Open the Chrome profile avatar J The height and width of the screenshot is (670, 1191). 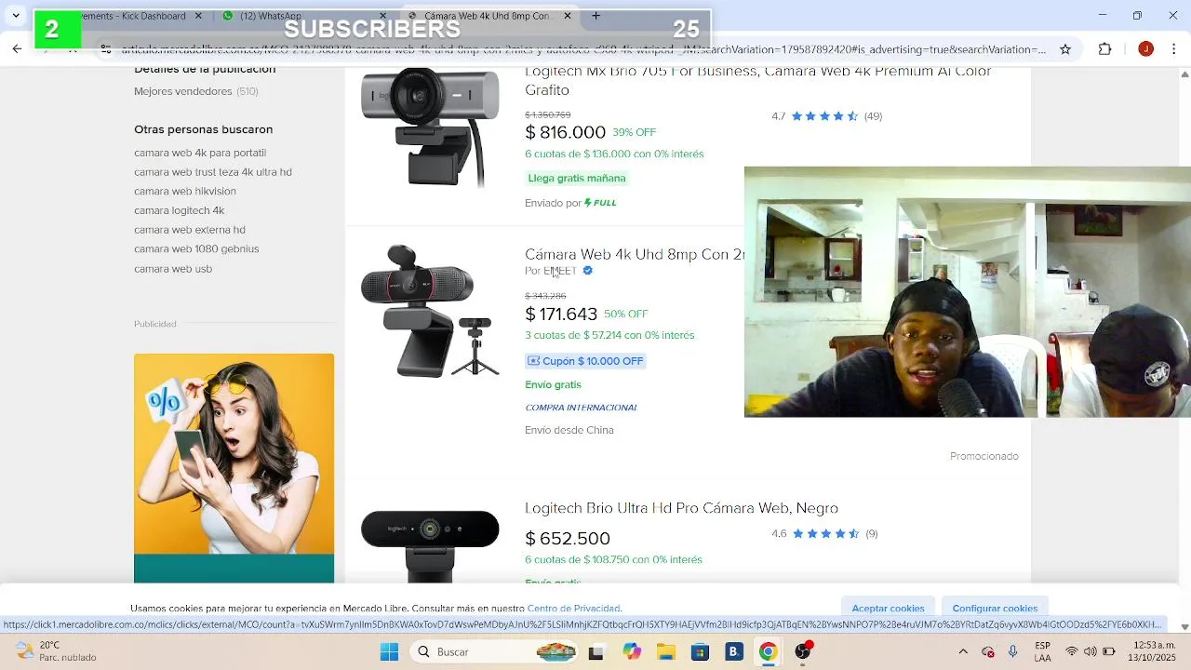[1145, 49]
